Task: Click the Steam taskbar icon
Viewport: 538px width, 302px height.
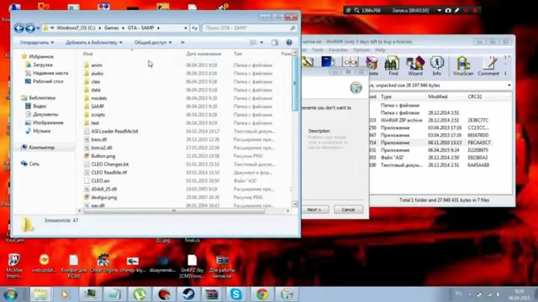Action: pos(188,294)
